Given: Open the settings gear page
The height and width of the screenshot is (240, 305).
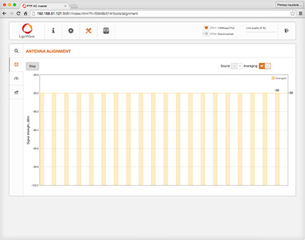Looking at the screenshot, I should point(71,30).
